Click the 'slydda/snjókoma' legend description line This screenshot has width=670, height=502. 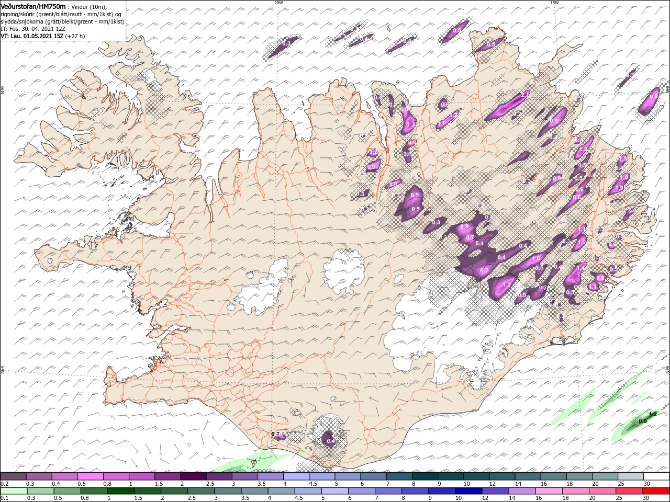[x=62, y=21]
